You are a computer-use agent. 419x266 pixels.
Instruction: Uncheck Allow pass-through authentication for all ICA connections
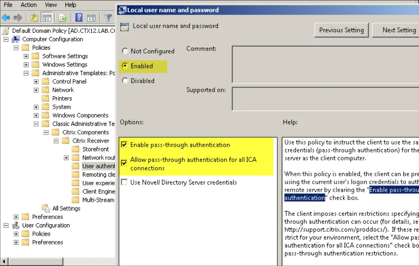coord(124,163)
